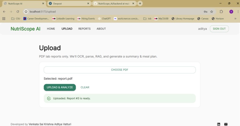The width and height of the screenshot is (240, 126).
Task: Bookmark this page with the star icon
Action: pos(211,12)
